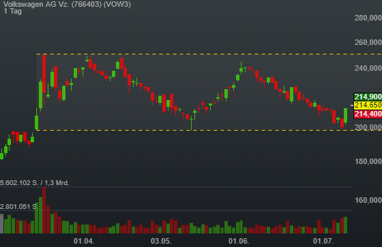
Task: Click the last green candle at far right
Action: 345,116
